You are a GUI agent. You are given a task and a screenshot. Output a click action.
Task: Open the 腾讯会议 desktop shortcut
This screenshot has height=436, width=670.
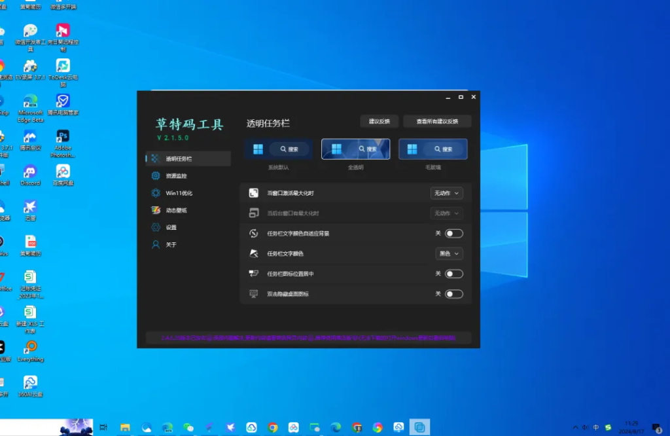[30, 140]
